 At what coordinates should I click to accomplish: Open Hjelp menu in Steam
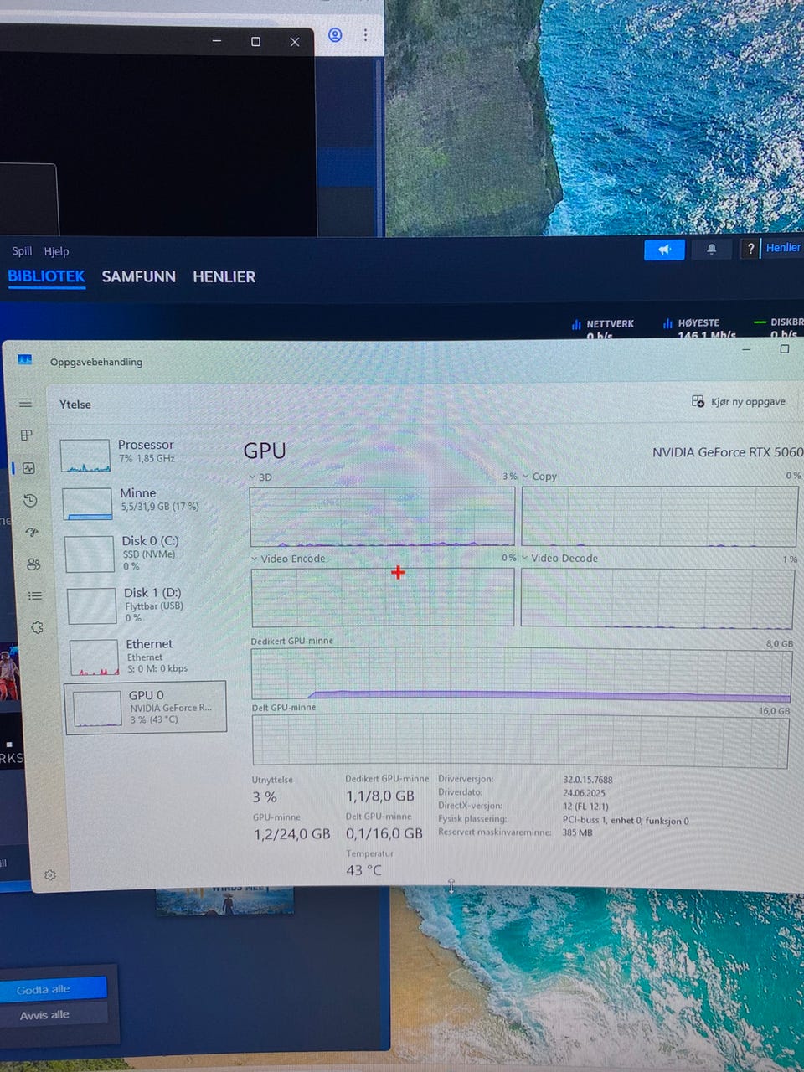click(x=56, y=251)
